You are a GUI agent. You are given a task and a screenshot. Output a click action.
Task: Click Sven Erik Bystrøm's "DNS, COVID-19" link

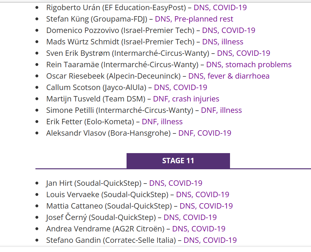[243, 53]
